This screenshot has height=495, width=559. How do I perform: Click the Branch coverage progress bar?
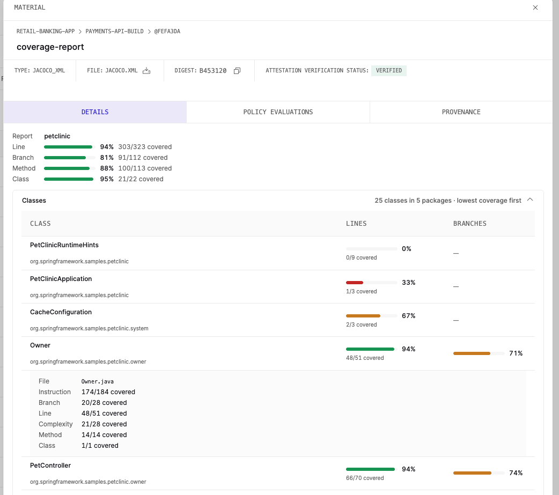(70, 158)
